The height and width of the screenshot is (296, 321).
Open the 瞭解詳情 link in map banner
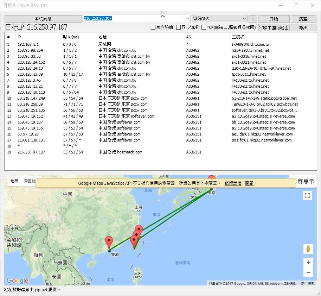[233, 183]
